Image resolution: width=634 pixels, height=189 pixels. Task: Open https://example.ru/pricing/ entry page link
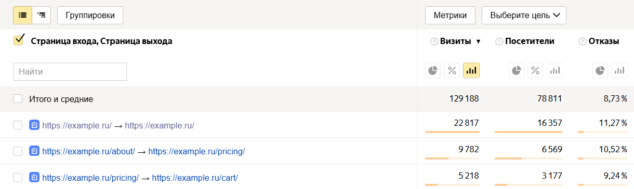pyautogui.click(x=90, y=178)
